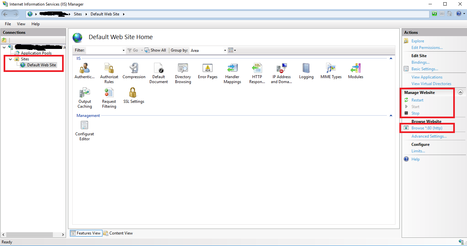The width and height of the screenshot is (467, 246).
Task: Select Default Web Site in tree
Action: click(41, 65)
